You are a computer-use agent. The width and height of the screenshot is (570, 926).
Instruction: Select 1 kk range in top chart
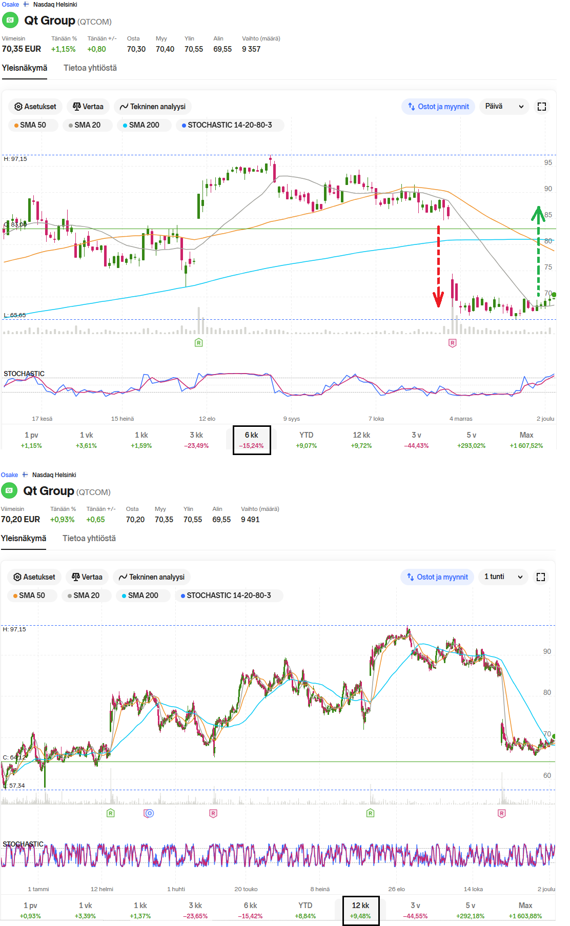pos(141,440)
